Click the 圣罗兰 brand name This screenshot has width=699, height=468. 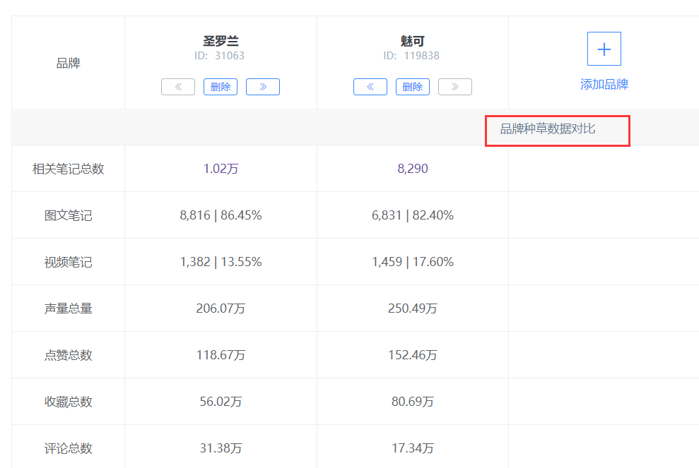[221, 42]
